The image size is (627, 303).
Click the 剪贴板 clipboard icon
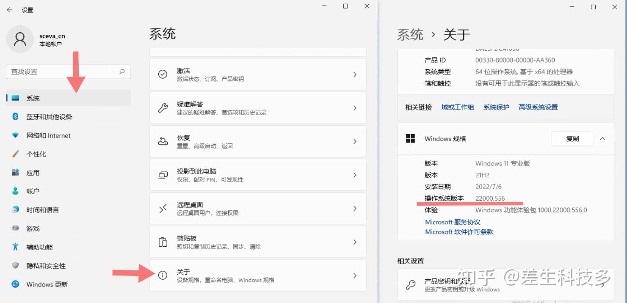(163, 242)
